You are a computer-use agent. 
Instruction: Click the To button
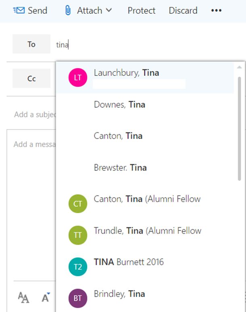(x=31, y=44)
